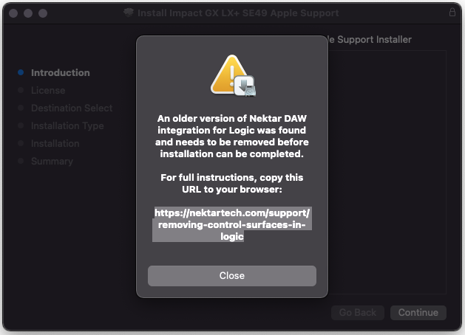Click the yellow warning triangle icon
The image size is (465, 335).
click(x=228, y=74)
